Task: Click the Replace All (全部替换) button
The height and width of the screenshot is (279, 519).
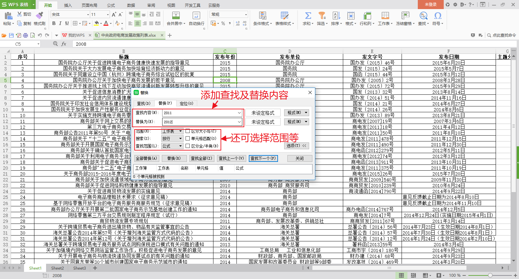Action: point(146,158)
